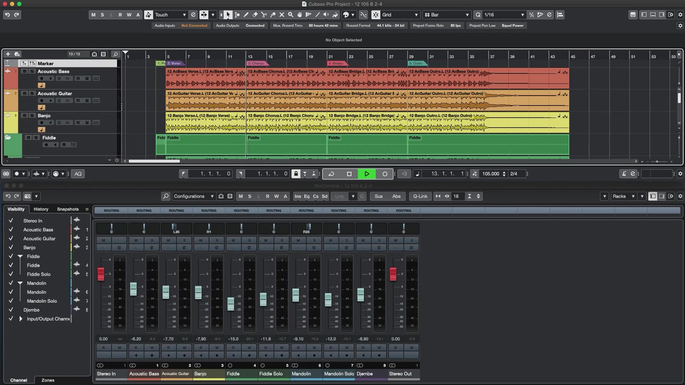685x385 pixels.
Task: Click the tempo field showing 105.000
Action: coord(490,174)
